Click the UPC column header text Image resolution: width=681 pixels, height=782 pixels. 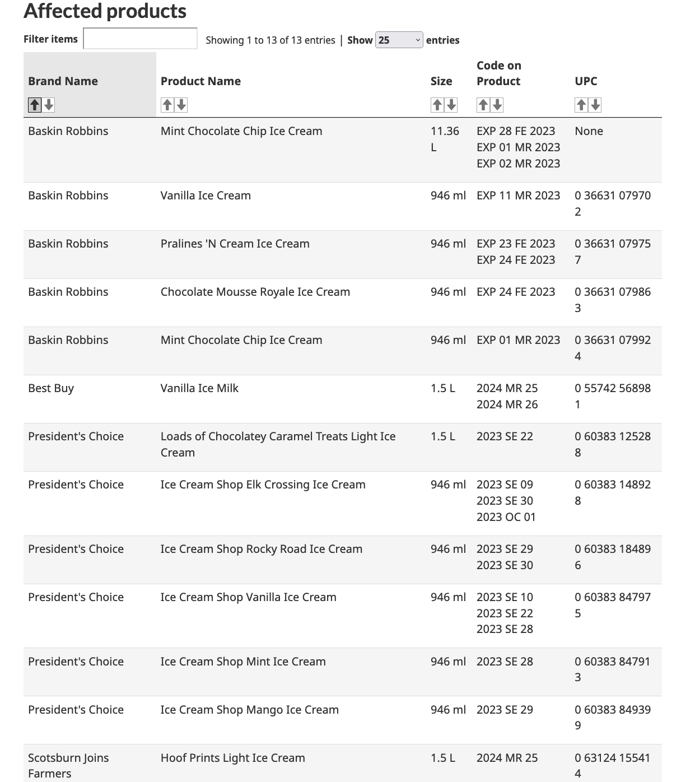tap(586, 81)
